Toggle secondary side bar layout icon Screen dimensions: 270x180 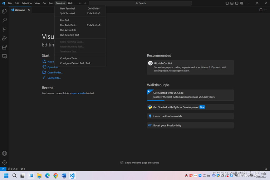tap(237, 3)
